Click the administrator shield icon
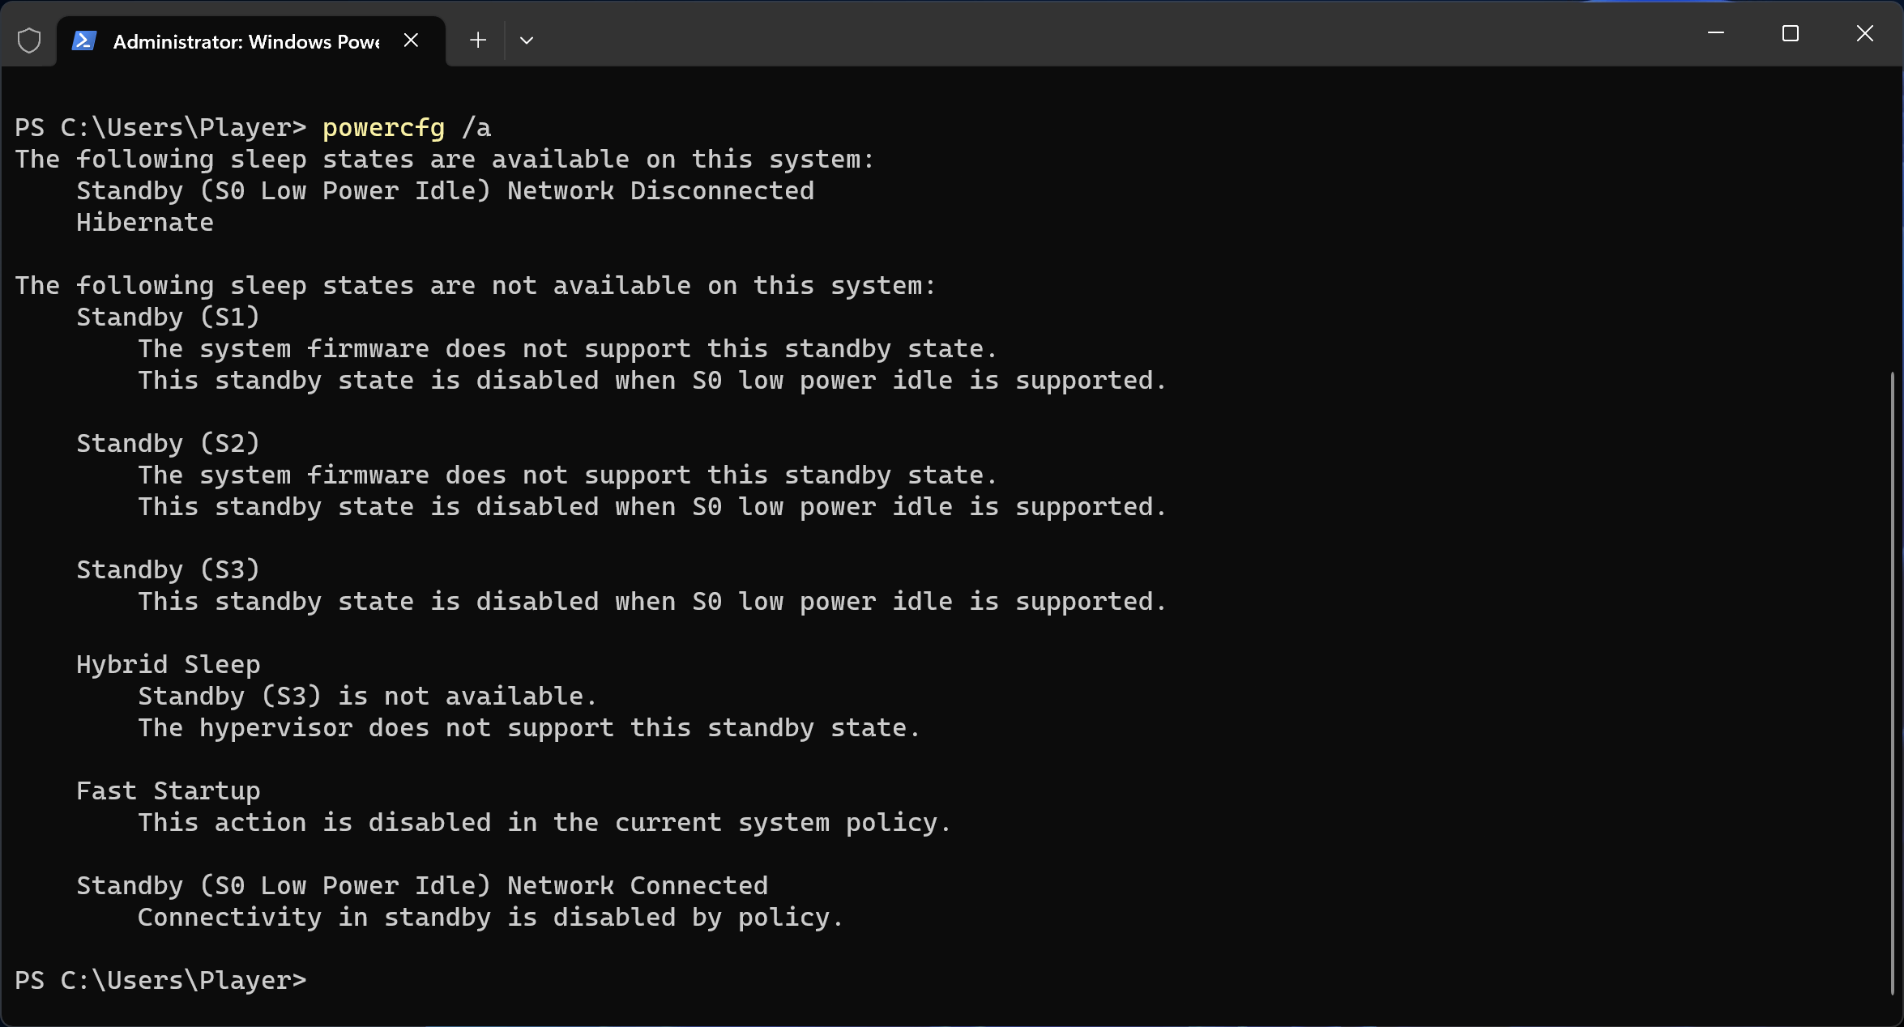Image resolution: width=1904 pixels, height=1027 pixels. pos(29,40)
